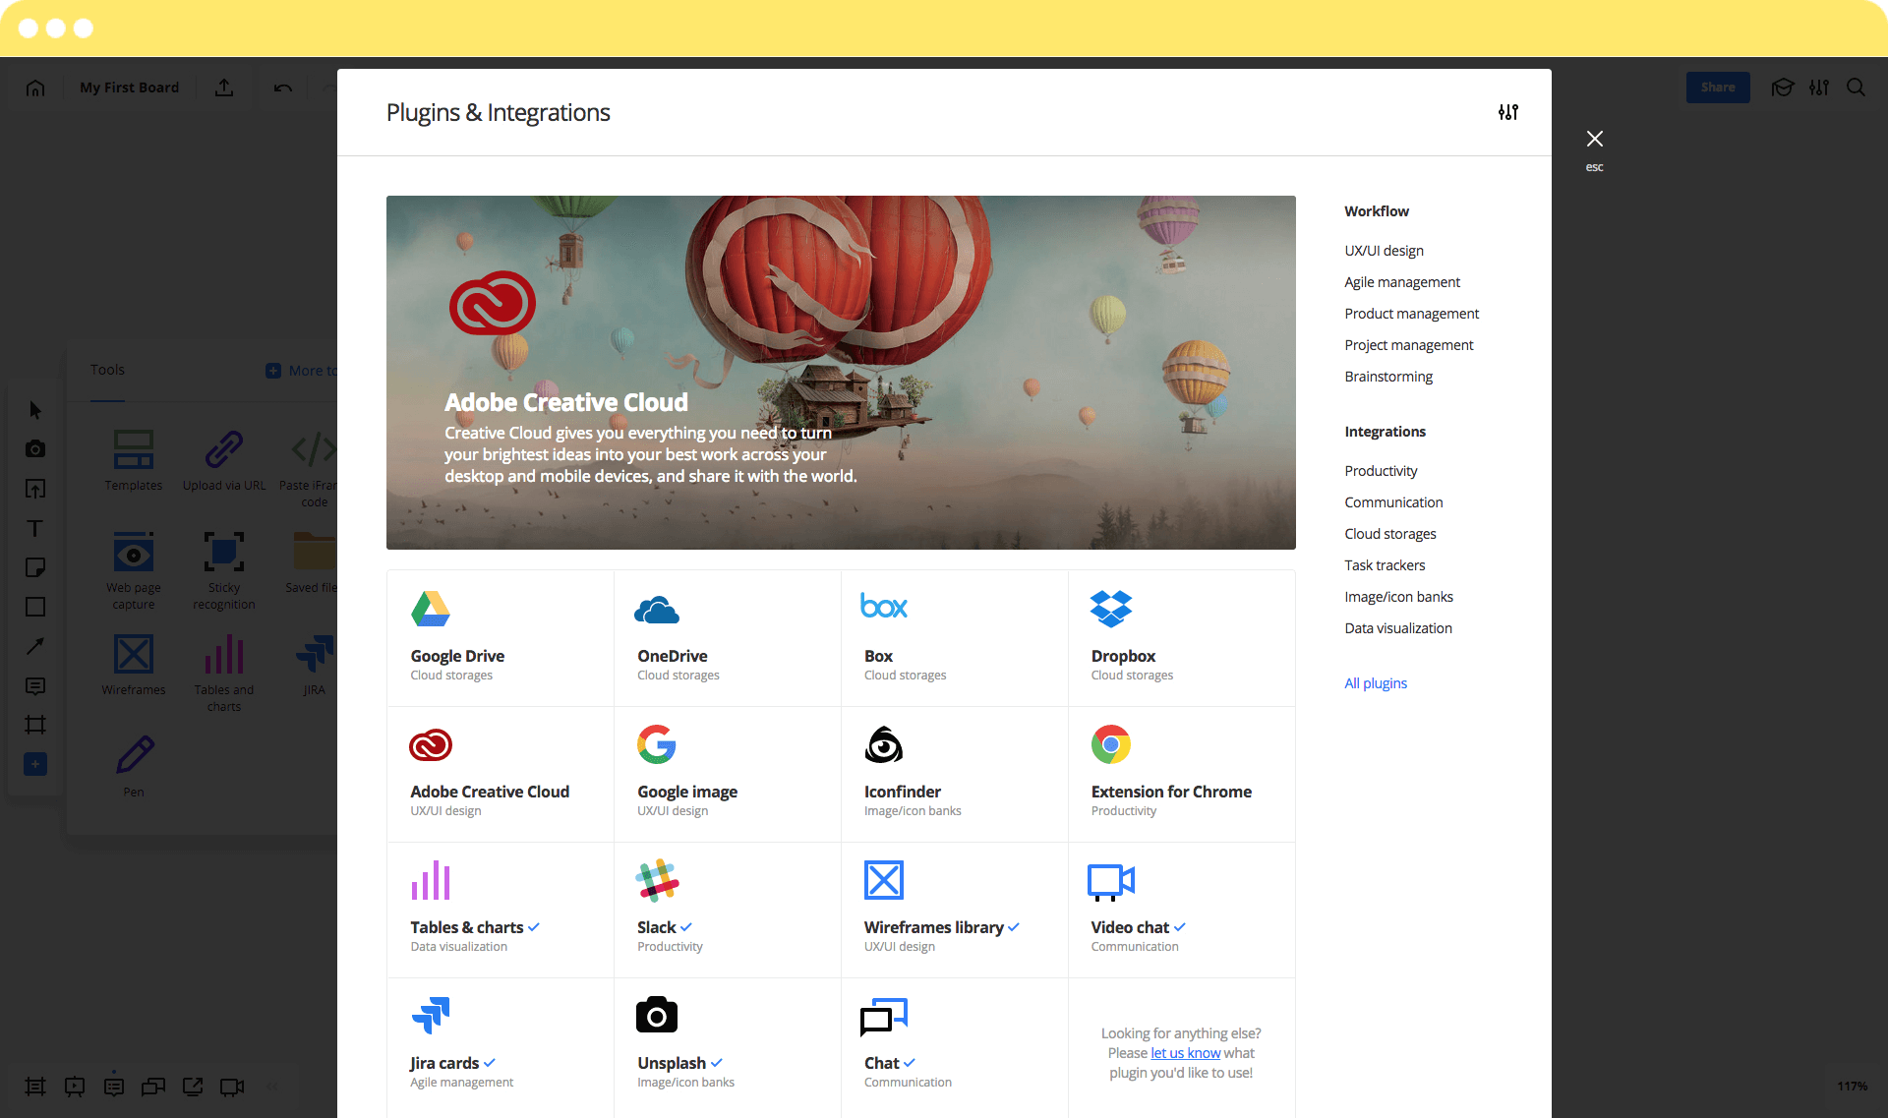1888x1118 pixels.
Task: Filter by Image/icon banks integrations
Action: (x=1398, y=597)
